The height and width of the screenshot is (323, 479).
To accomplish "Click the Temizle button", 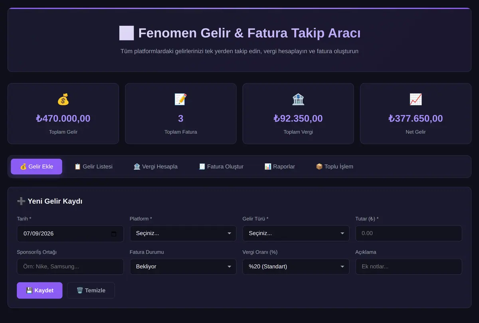I will (91, 291).
